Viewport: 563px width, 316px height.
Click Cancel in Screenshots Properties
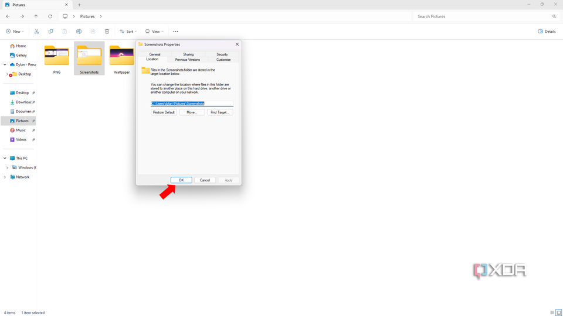click(x=205, y=180)
